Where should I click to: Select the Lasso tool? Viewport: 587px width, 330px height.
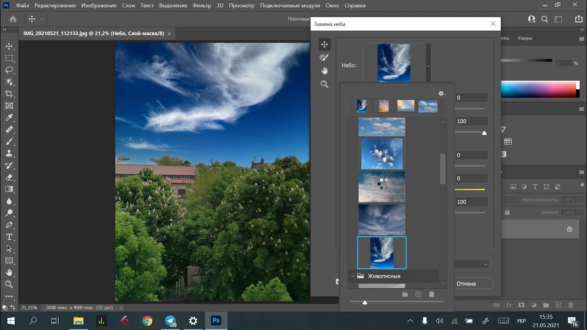click(9, 70)
